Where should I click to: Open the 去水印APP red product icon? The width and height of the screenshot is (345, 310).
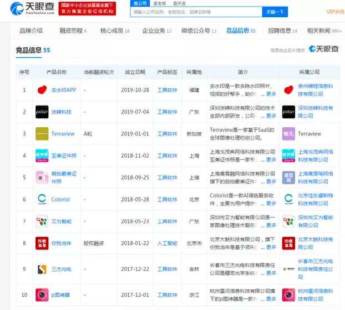tap(42, 90)
